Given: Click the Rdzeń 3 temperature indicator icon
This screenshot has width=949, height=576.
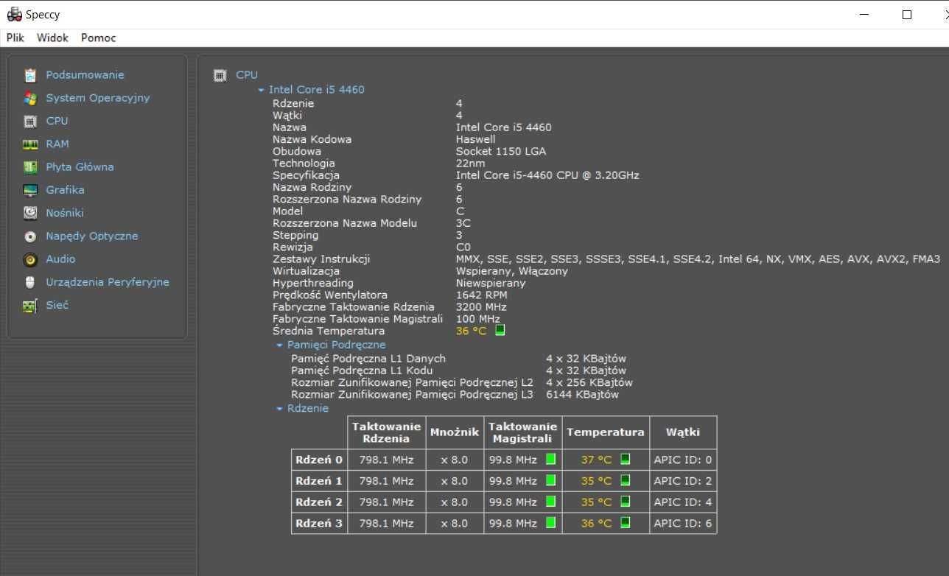Looking at the screenshot, I should (626, 522).
